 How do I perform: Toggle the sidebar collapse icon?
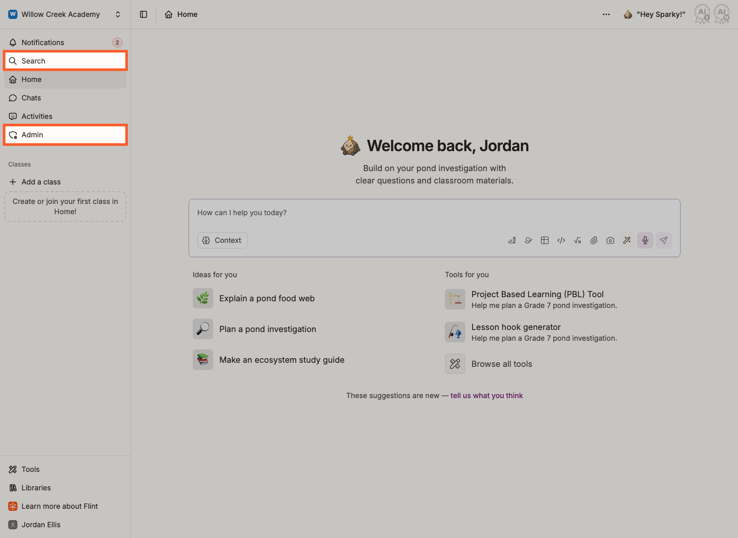coord(143,14)
